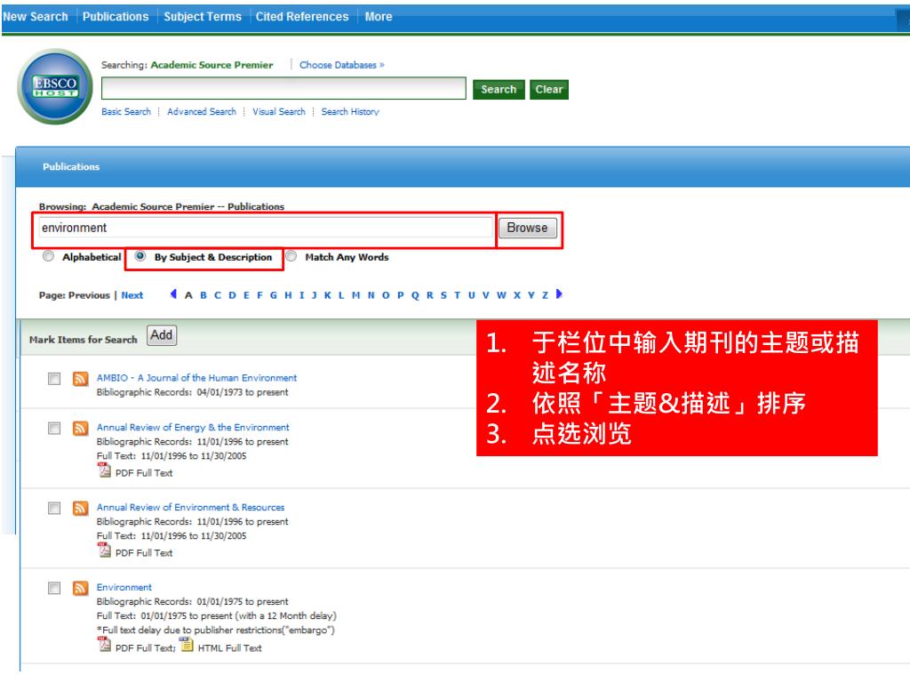
Task: Open Annual Review of Environment & Resources link
Action: 190,507
